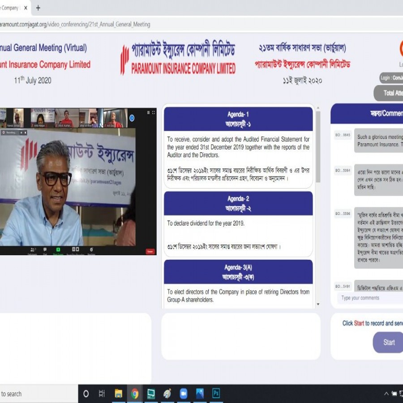Viewport: 403px width, 403px height.
Task: Click the Windows taskbar search box
Action: click(x=39, y=394)
